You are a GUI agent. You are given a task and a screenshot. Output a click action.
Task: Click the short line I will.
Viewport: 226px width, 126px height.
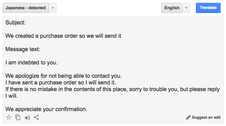pyautogui.click(x=11, y=96)
